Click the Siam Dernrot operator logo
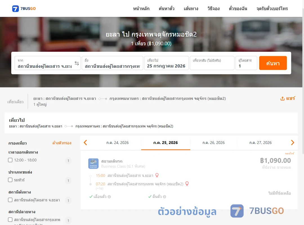The width and height of the screenshot is (304, 225). click(x=93, y=164)
